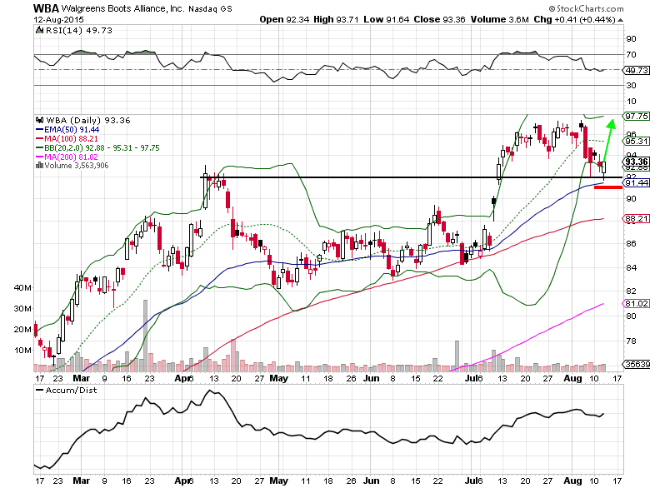This screenshot has height=488, width=650.
Task: Click the short red support line marker
Action: click(x=608, y=187)
